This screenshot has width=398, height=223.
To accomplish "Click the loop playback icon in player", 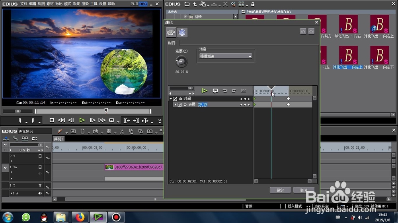I will coord(111,121).
